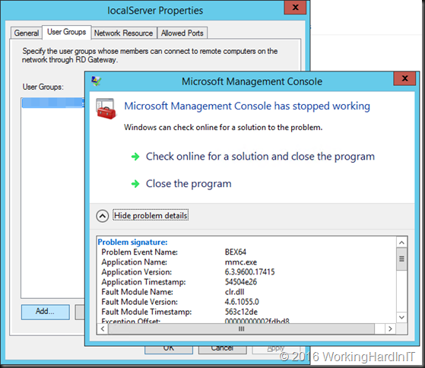Click the Cancel button in localServer Properties
The width and height of the screenshot is (425, 368).
[223, 350]
